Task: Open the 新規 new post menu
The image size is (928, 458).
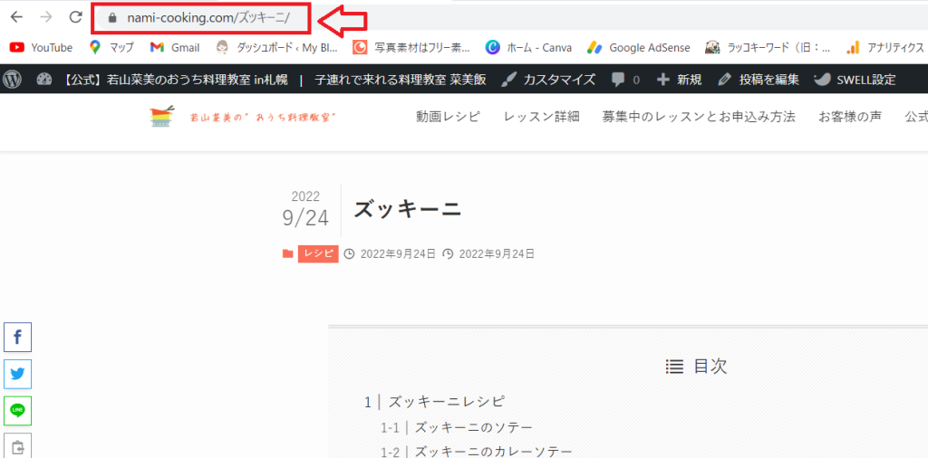Action: (x=679, y=80)
